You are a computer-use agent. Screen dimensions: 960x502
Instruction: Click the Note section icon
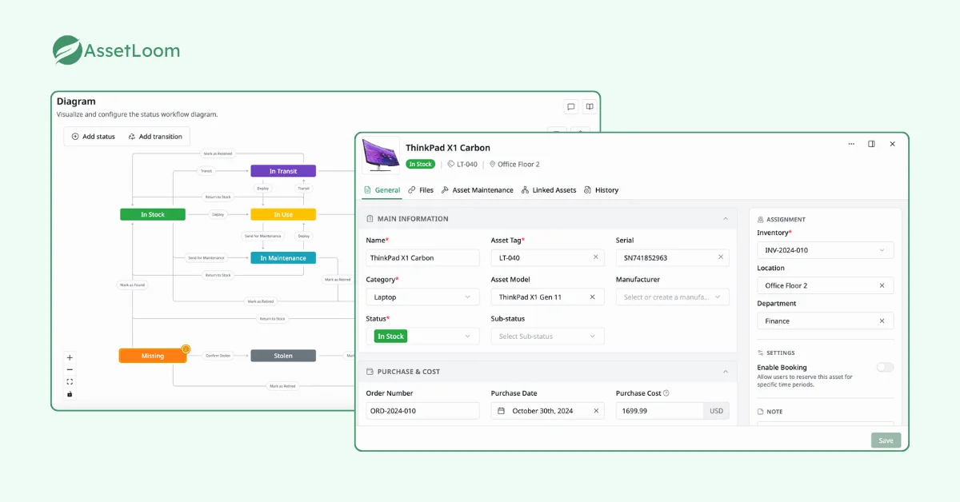click(x=760, y=412)
